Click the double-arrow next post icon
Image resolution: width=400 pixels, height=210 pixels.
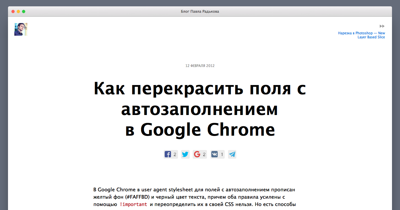click(x=382, y=26)
